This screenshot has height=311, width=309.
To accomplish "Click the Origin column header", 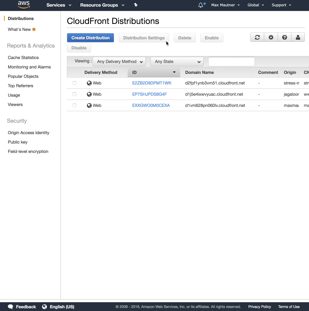I will [x=290, y=72].
